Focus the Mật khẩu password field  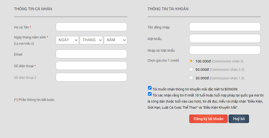(x=225, y=38)
